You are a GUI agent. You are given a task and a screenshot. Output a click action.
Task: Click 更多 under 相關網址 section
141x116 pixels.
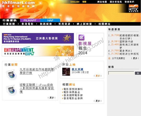point(98,101)
